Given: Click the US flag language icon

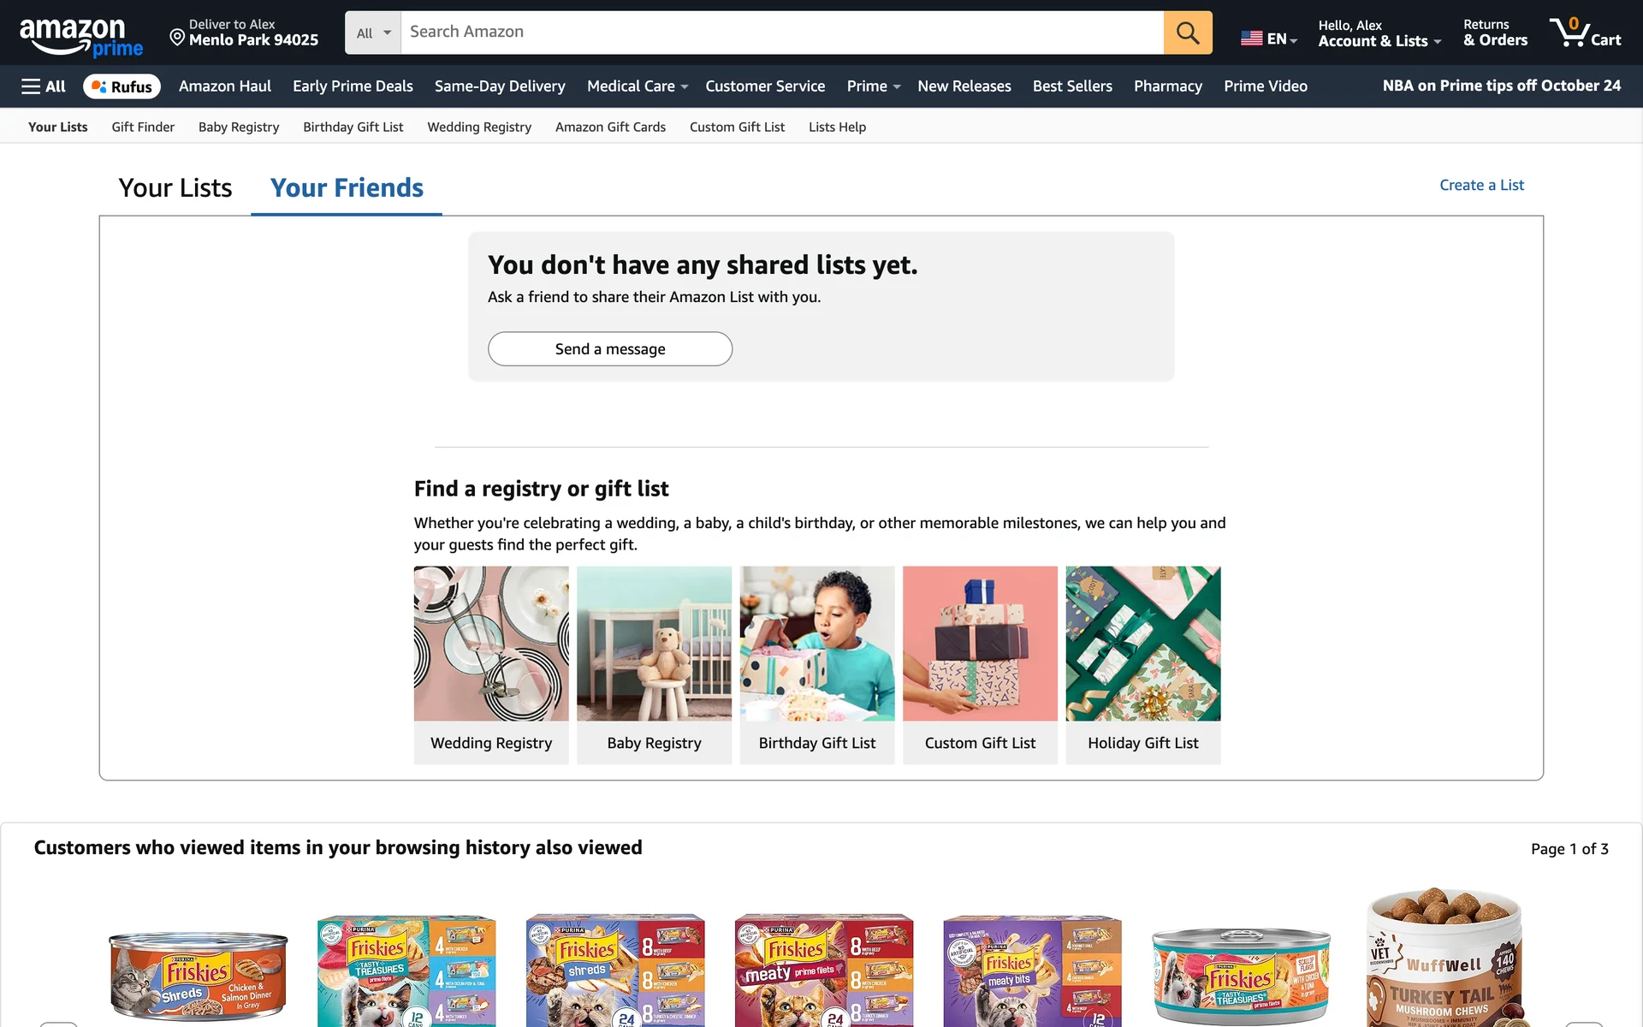Looking at the screenshot, I should (1251, 39).
